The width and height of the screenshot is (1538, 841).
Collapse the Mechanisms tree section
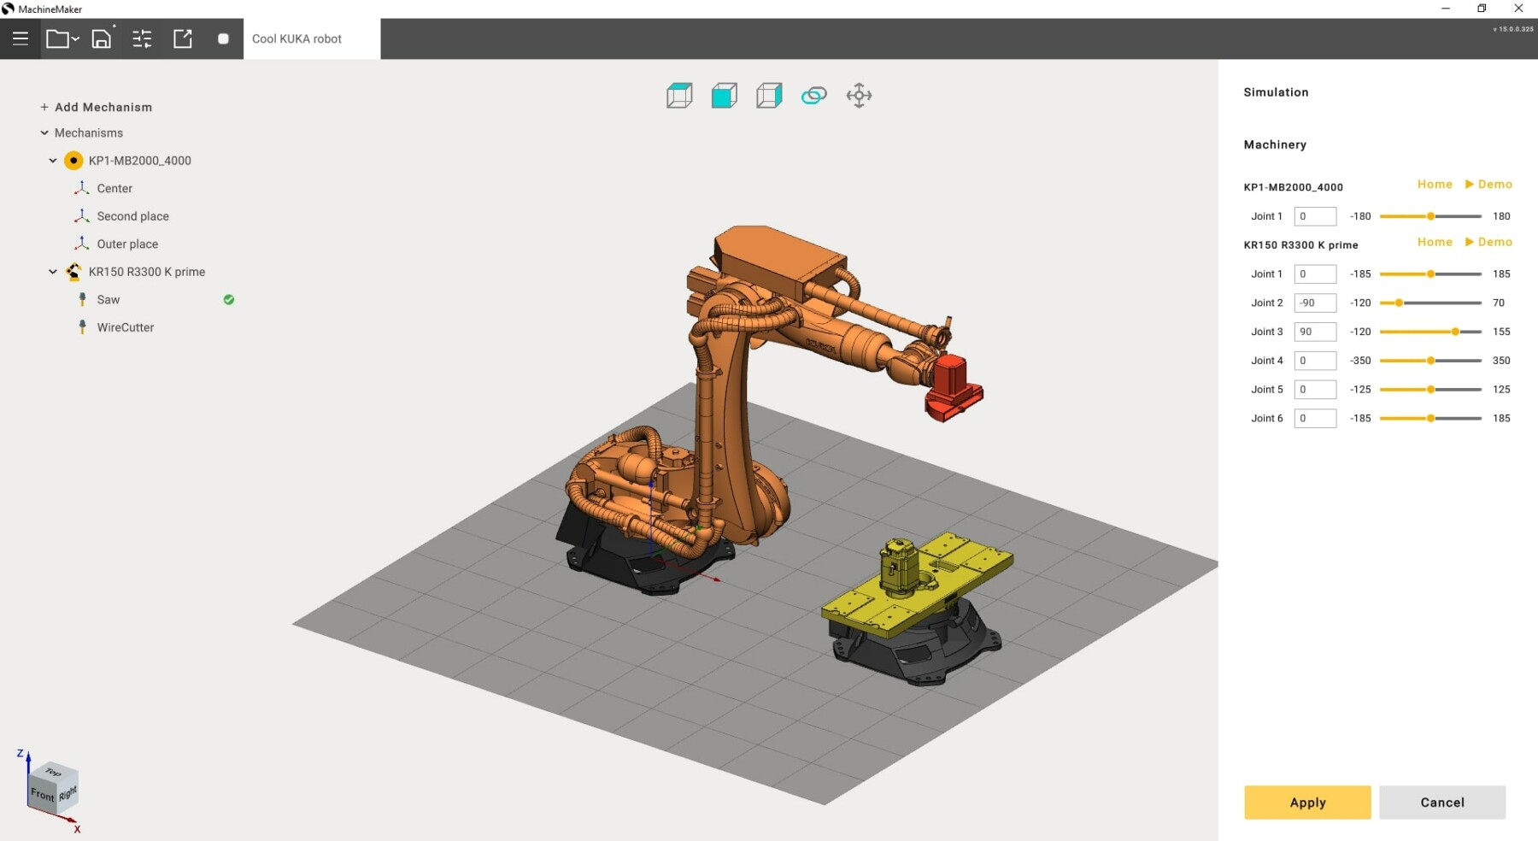(x=44, y=132)
